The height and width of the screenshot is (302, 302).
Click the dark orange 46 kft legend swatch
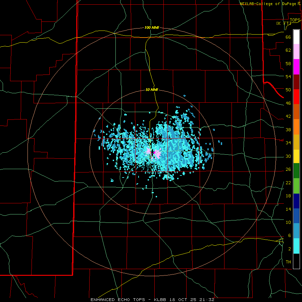click(296, 112)
